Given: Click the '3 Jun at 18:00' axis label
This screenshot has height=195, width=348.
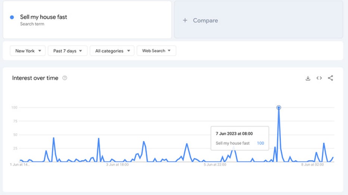Looking at the screenshot, I should (117, 164).
